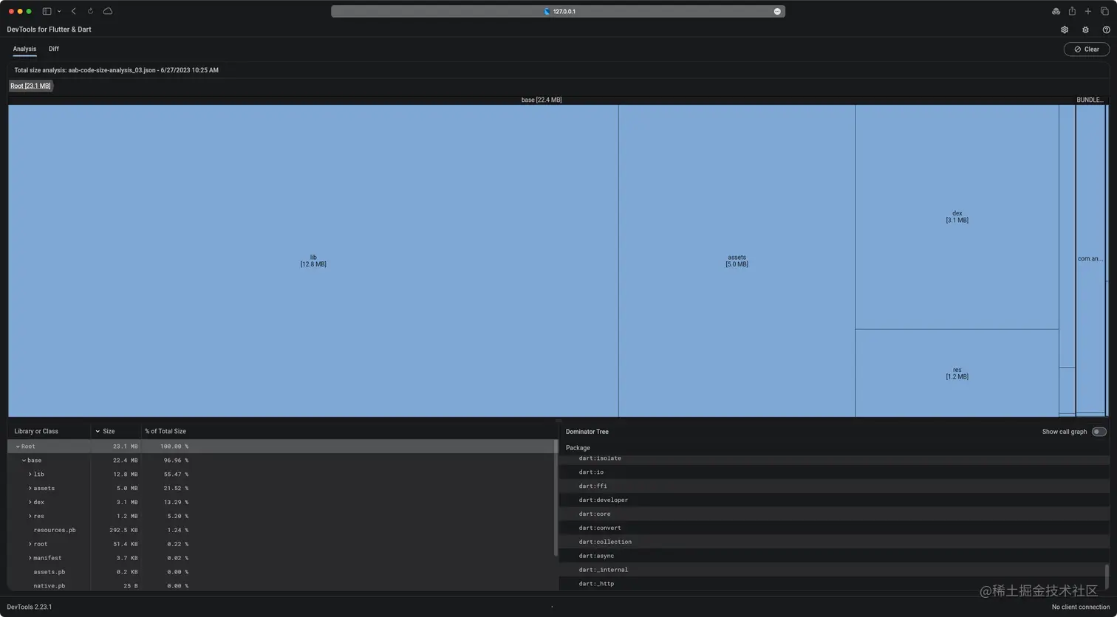Show the tab overview icon
This screenshot has height=617, width=1117.
[x=1104, y=11]
